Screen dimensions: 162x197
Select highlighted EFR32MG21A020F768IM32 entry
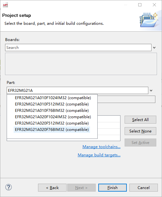(52, 130)
